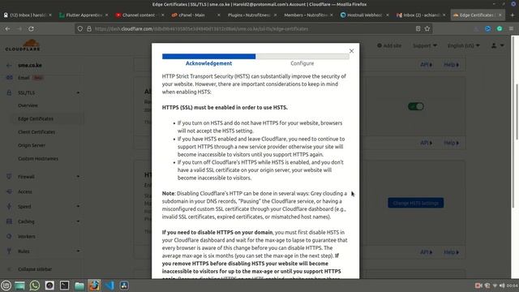Open the Support dropdown
This screenshot has width=519, height=292.
pos(425,45)
